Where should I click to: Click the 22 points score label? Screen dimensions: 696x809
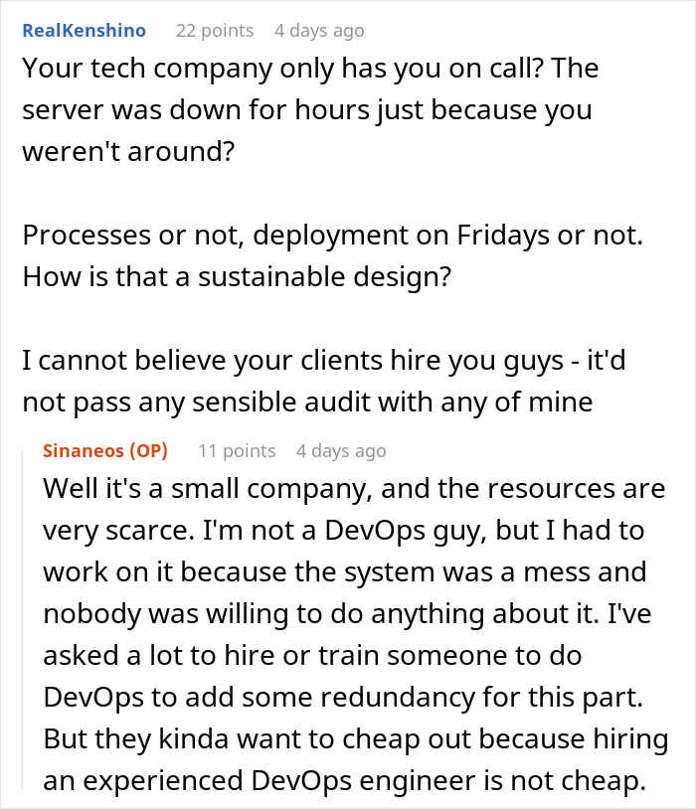[x=214, y=31]
